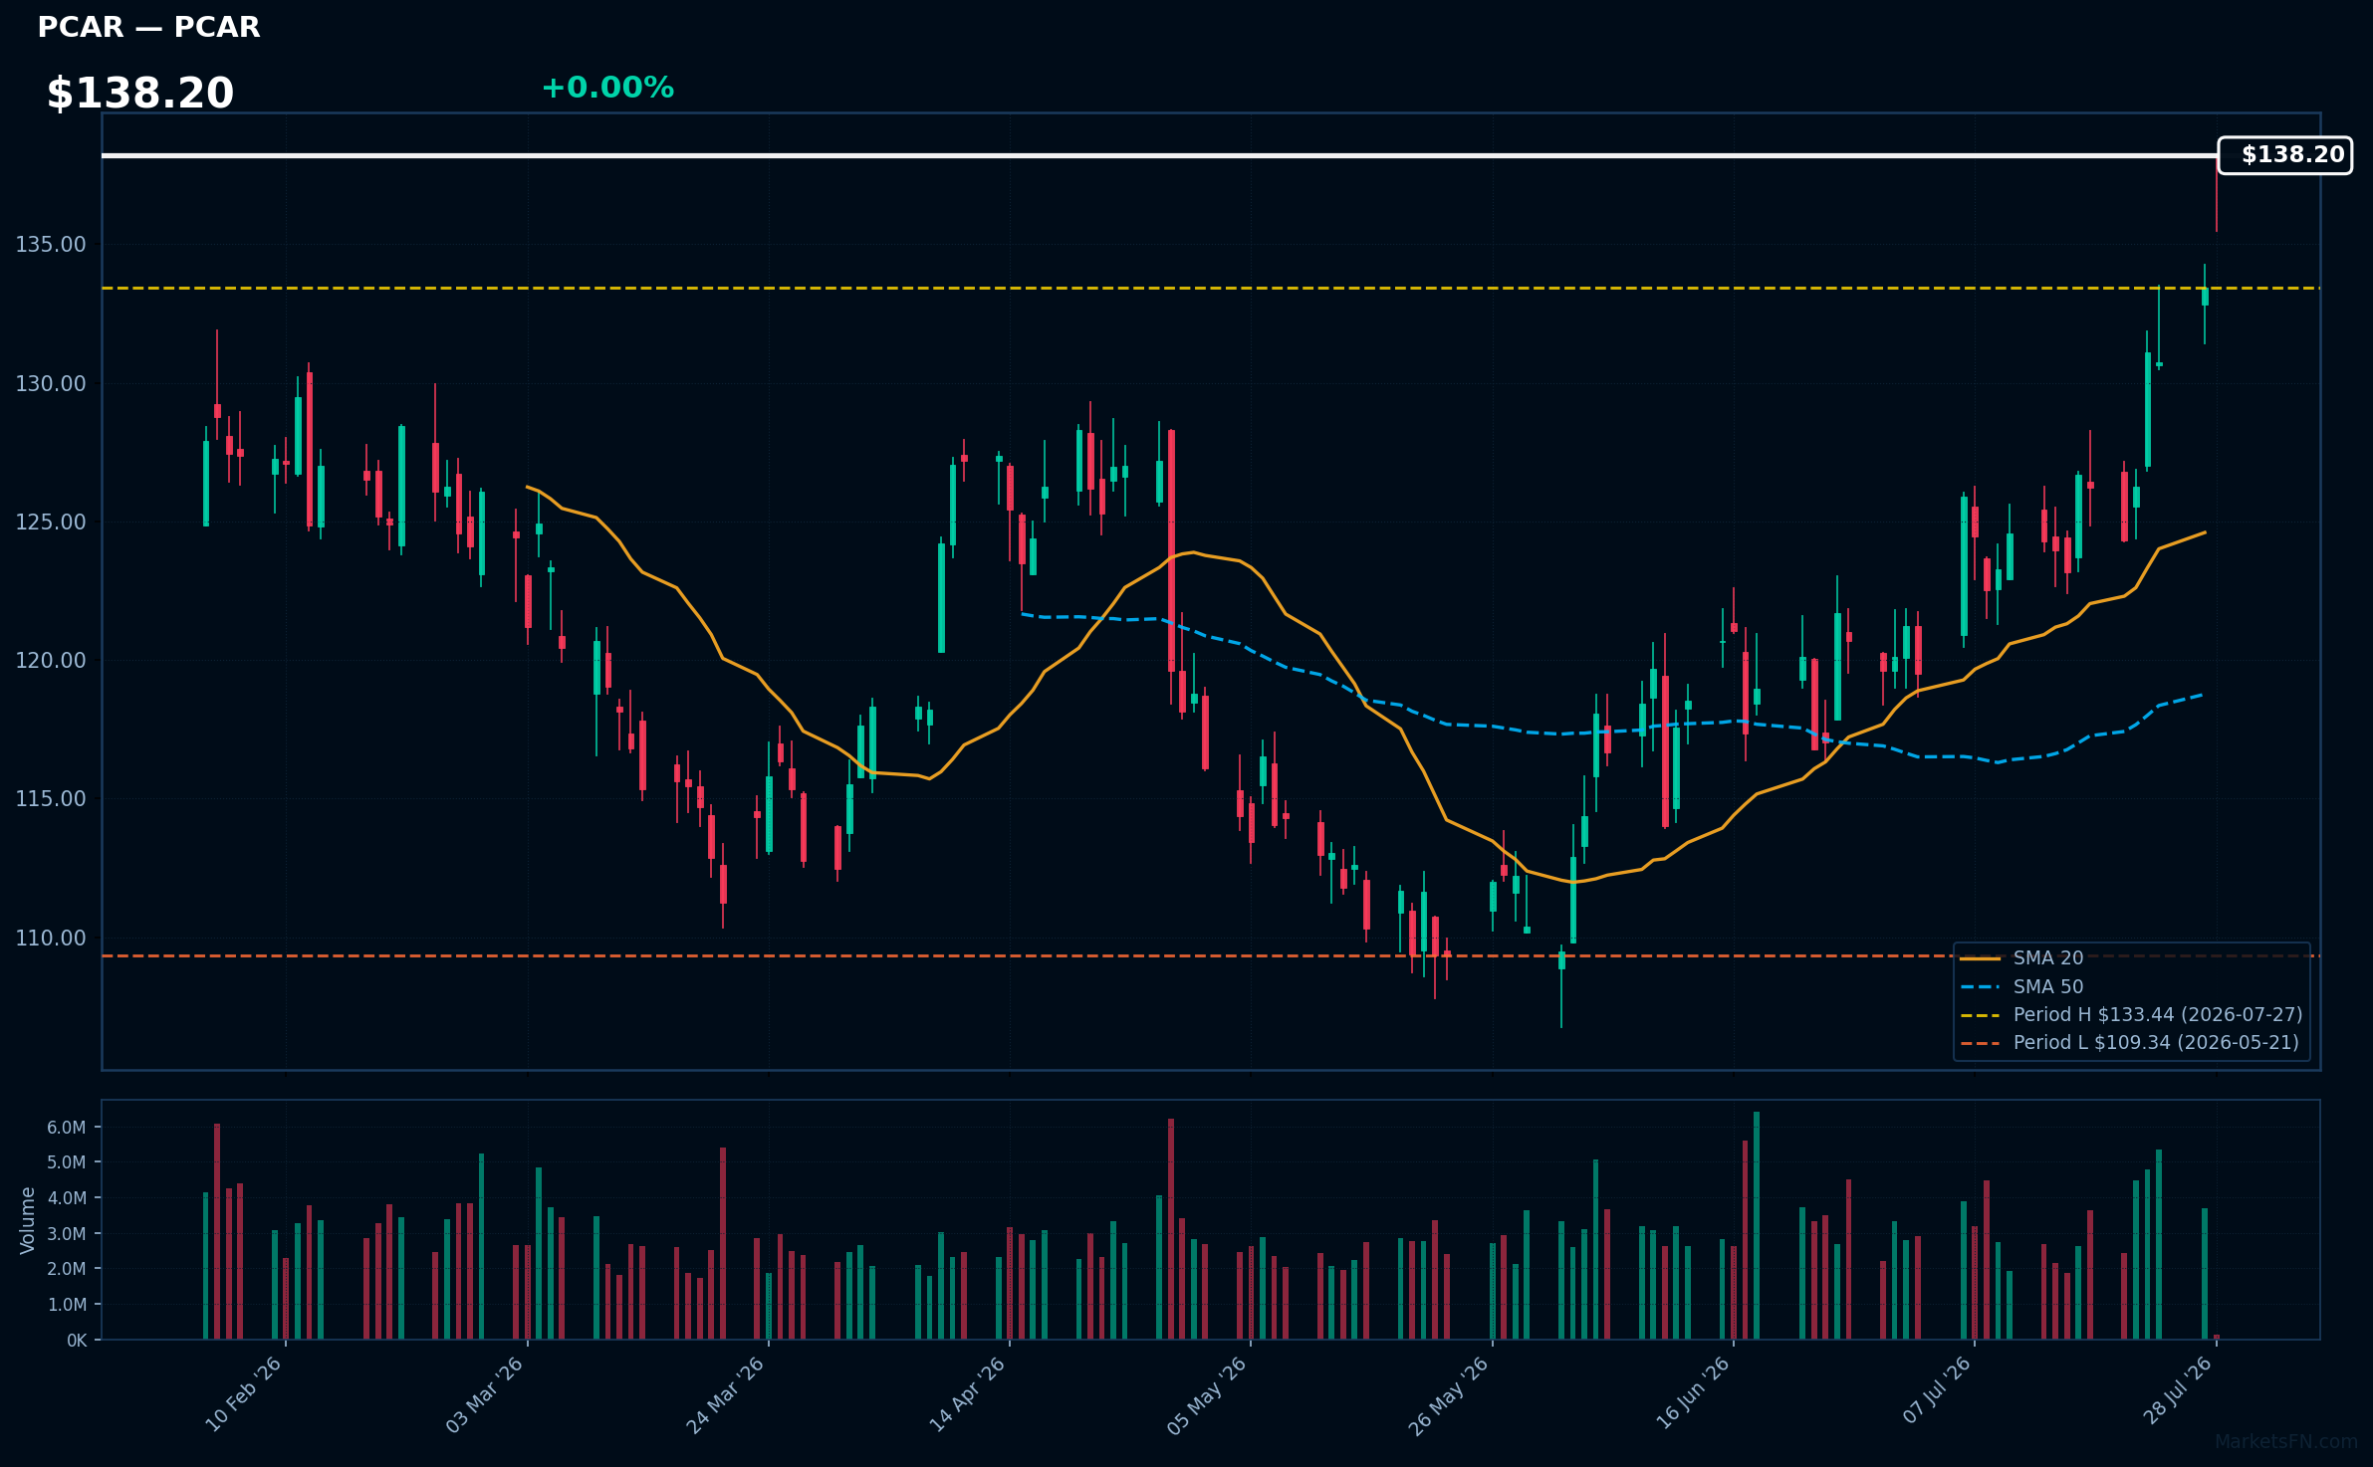The width and height of the screenshot is (2373, 1467).
Task: Click the $138.20 price tag on right axis
Action: point(2284,155)
